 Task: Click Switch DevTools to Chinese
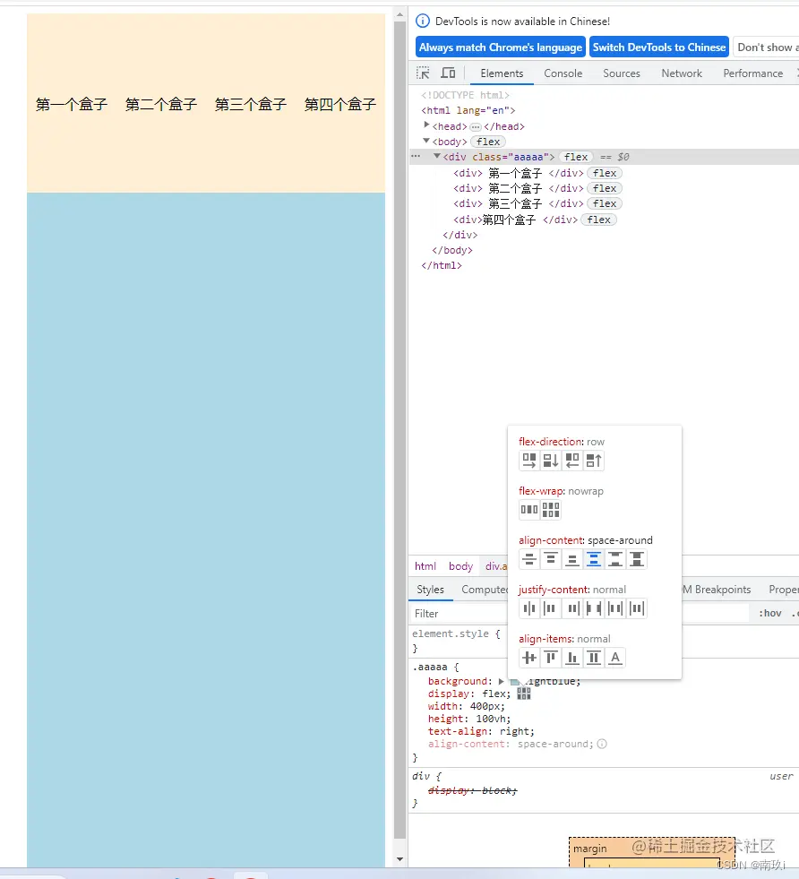click(659, 47)
